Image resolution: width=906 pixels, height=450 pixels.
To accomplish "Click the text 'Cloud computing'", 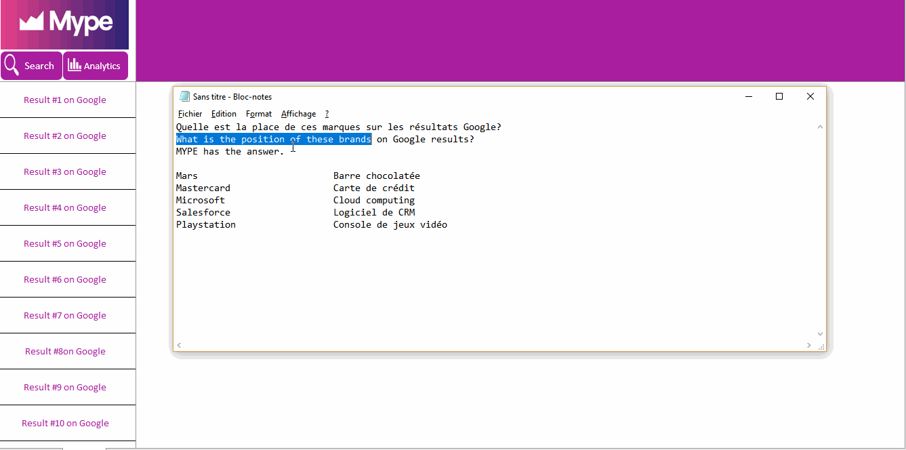I will pyautogui.click(x=374, y=200).
